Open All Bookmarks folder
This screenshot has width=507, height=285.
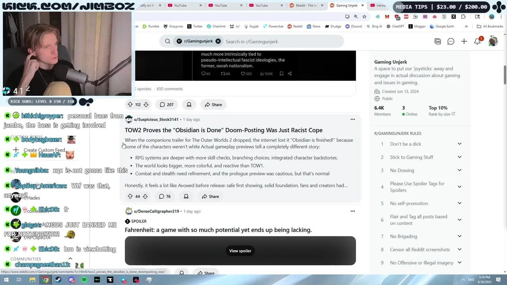[x=490, y=27]
